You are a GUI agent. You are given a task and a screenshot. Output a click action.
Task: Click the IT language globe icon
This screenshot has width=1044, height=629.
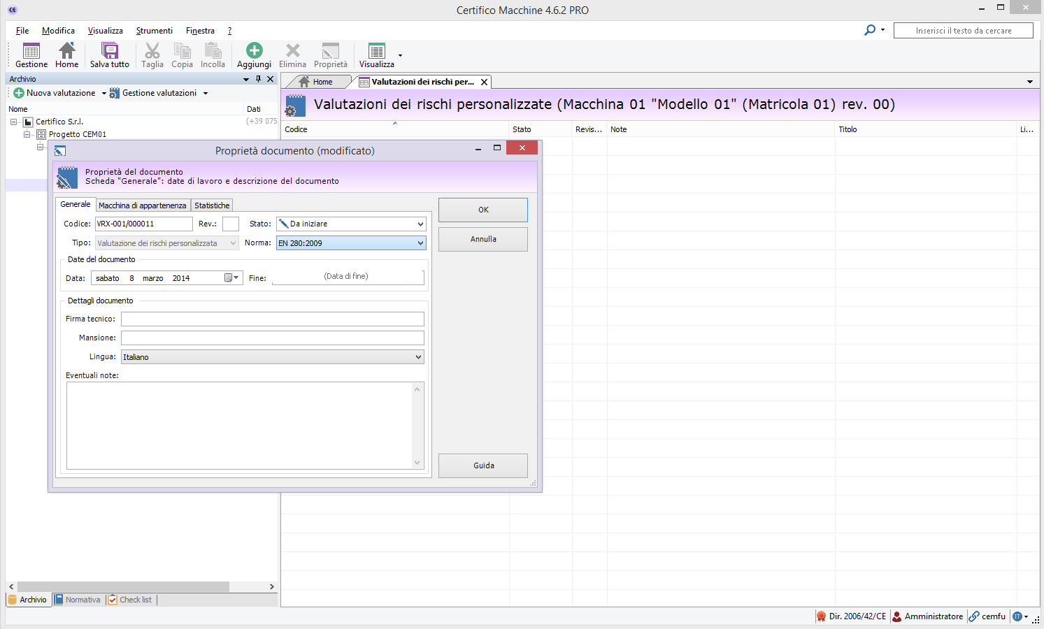click(1017, 616)
